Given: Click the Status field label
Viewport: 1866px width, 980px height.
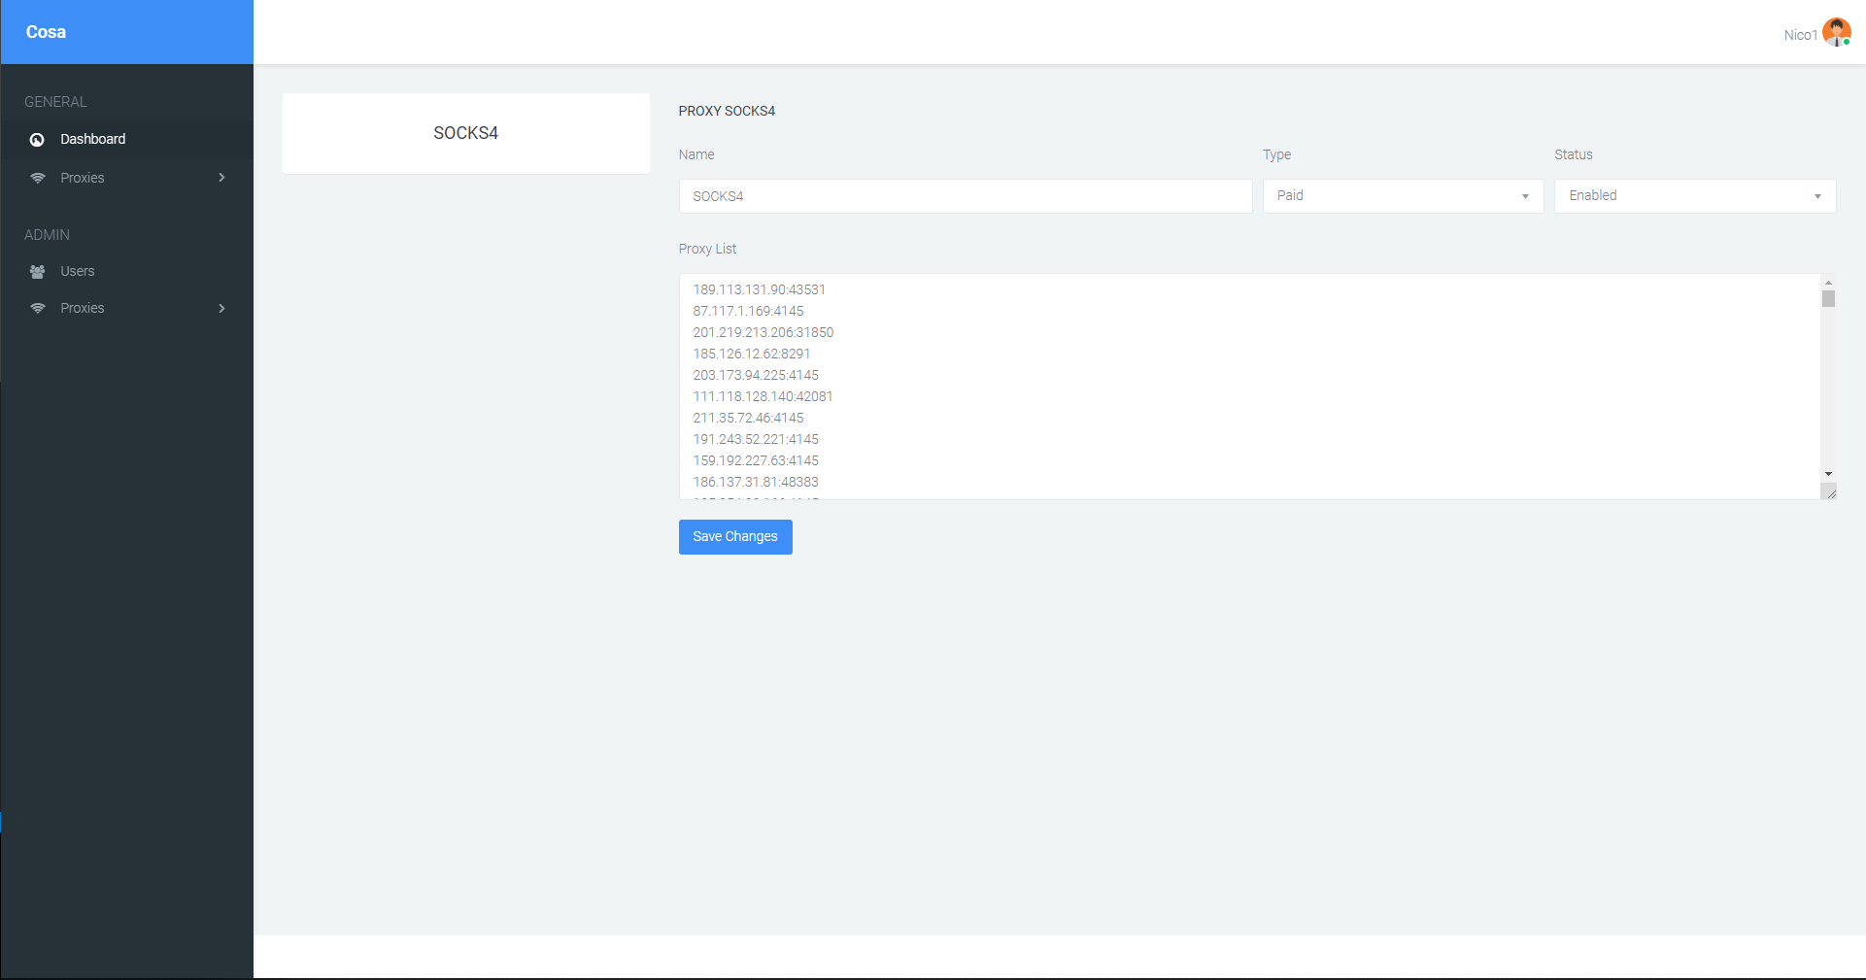Looking at the screenshot, I should coord(1574,154).
